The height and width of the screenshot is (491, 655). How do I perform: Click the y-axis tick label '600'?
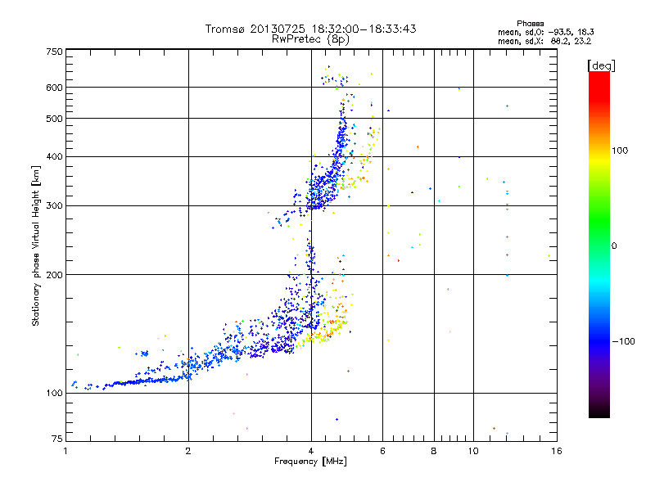point(54,88)
